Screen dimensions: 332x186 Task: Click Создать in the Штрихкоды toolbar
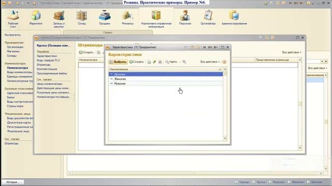point(86,52)
